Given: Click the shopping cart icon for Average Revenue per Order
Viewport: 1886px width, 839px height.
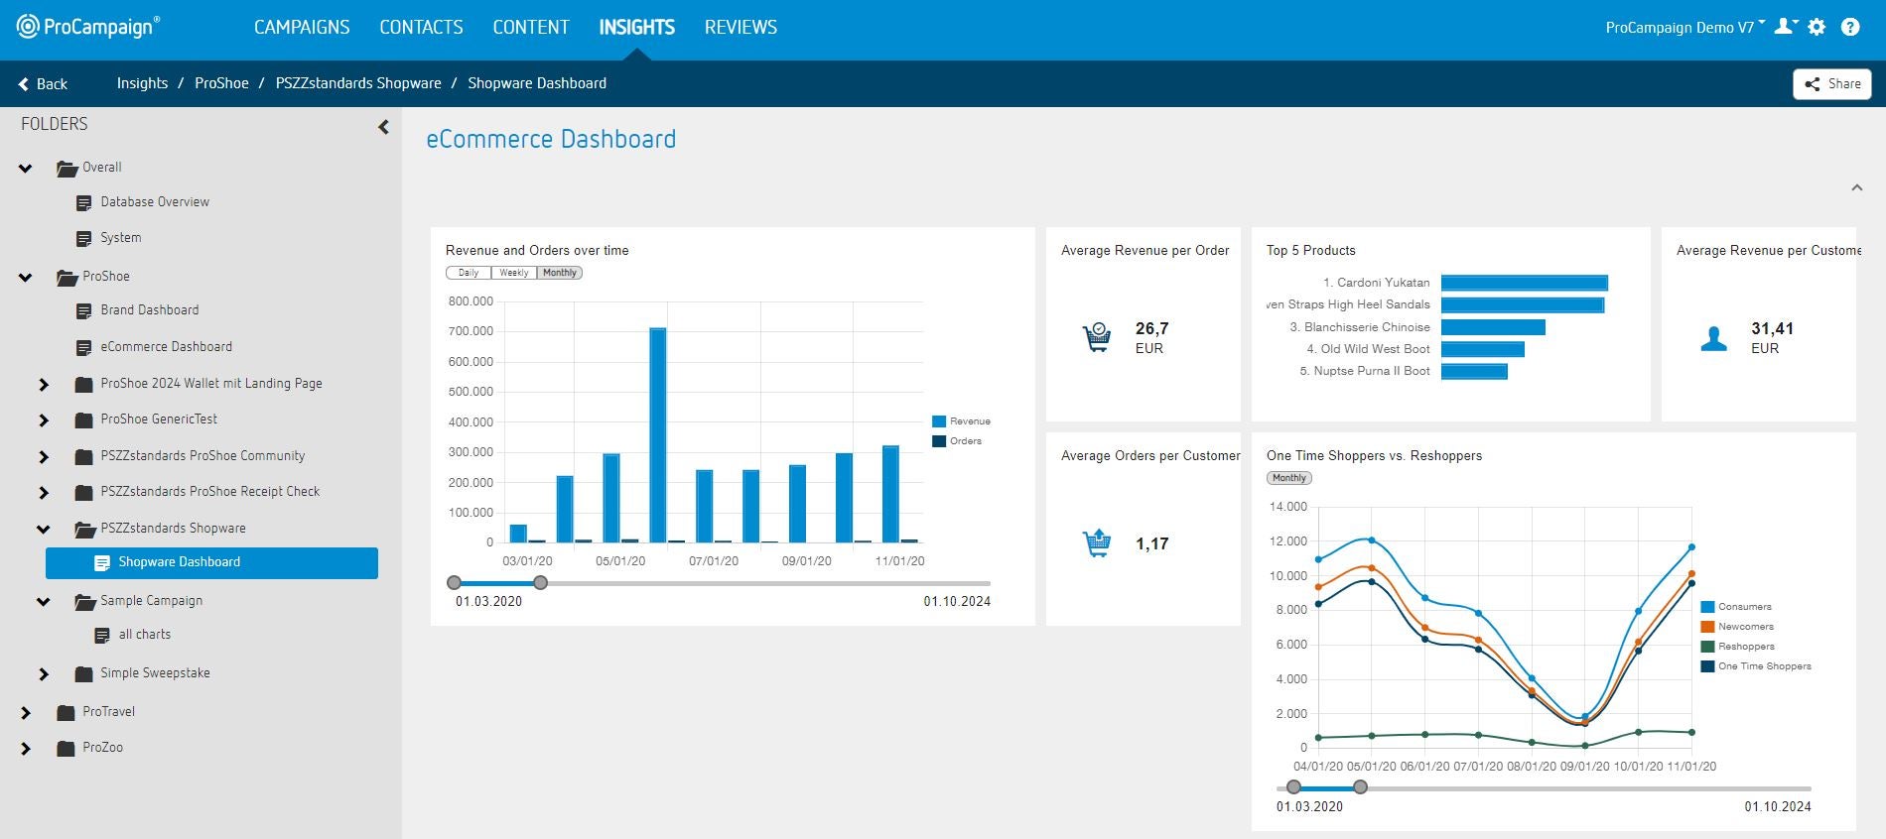Looking at the screenshot, I should tap(1097, 338).
